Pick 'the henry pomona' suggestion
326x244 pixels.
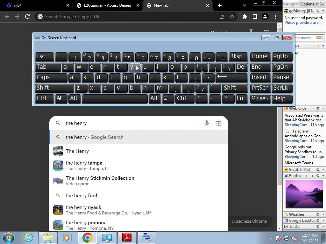(x=139, y=225)
